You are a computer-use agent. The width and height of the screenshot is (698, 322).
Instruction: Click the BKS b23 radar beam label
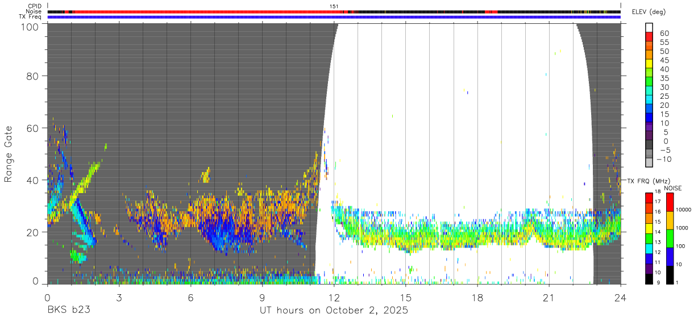pyautogui.click(x=68, y=311)
